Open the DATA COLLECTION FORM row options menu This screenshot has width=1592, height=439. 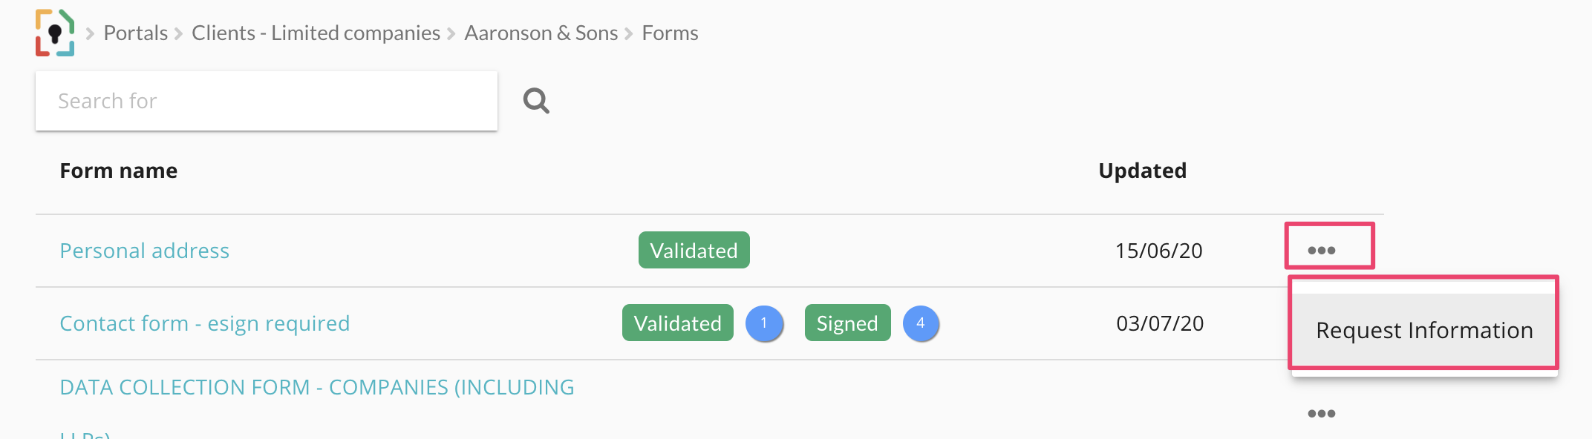1322,413
